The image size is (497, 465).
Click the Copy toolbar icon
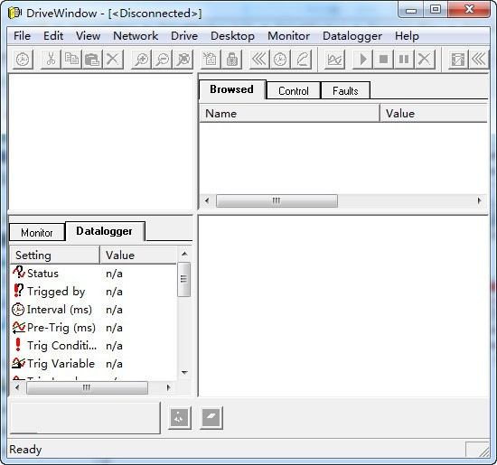[x=71, y=60]
